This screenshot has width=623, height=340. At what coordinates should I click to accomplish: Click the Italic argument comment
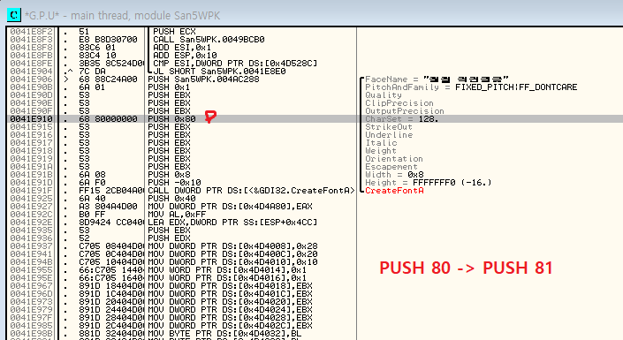tap(381, 142)
